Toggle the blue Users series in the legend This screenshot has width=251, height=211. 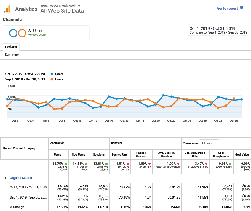57,74
